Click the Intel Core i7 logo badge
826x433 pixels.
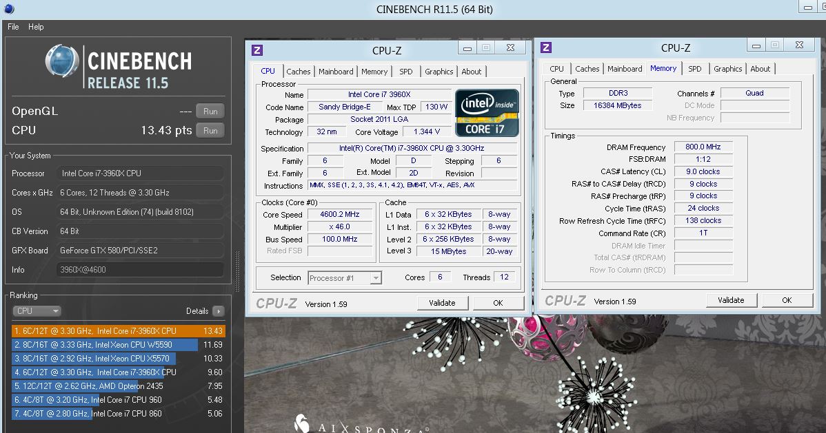click(x=487, y=112)
